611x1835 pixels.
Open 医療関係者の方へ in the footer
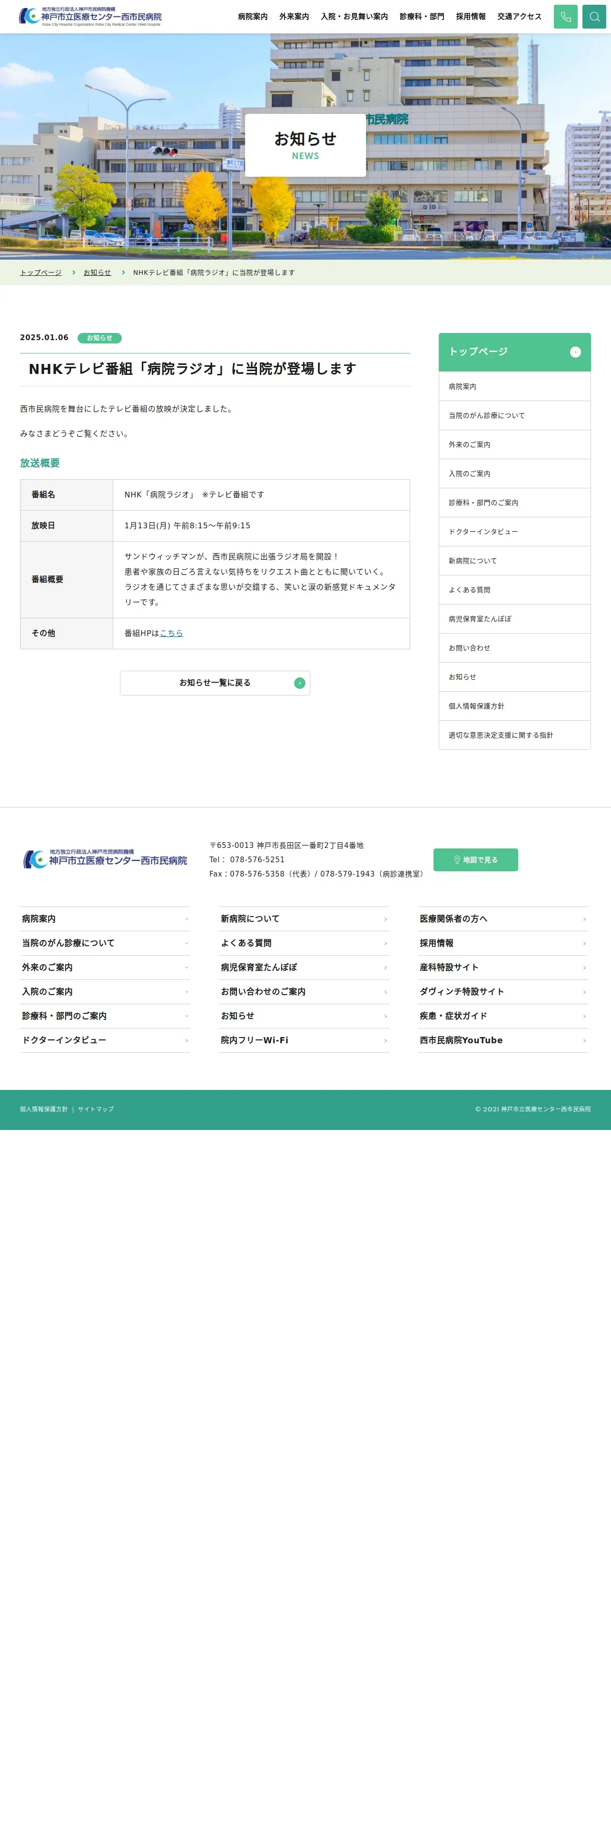(x=503, y=919)
